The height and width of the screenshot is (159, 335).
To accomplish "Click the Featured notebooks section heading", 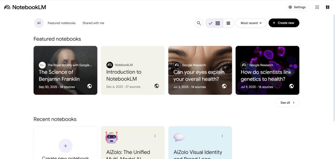I will 57,39.
